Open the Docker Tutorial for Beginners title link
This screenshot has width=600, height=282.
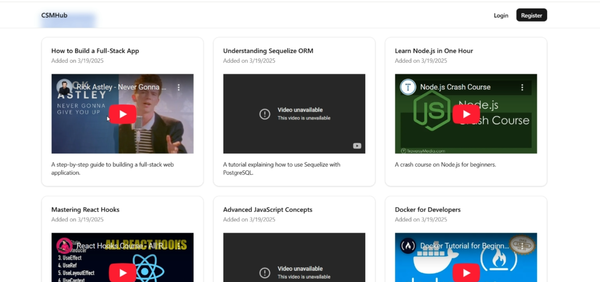[464, 246]
